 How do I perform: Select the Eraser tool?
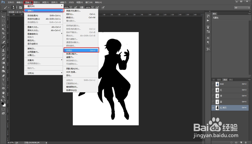tap(3, 59)
